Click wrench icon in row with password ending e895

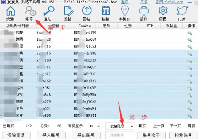click(189, 116)
